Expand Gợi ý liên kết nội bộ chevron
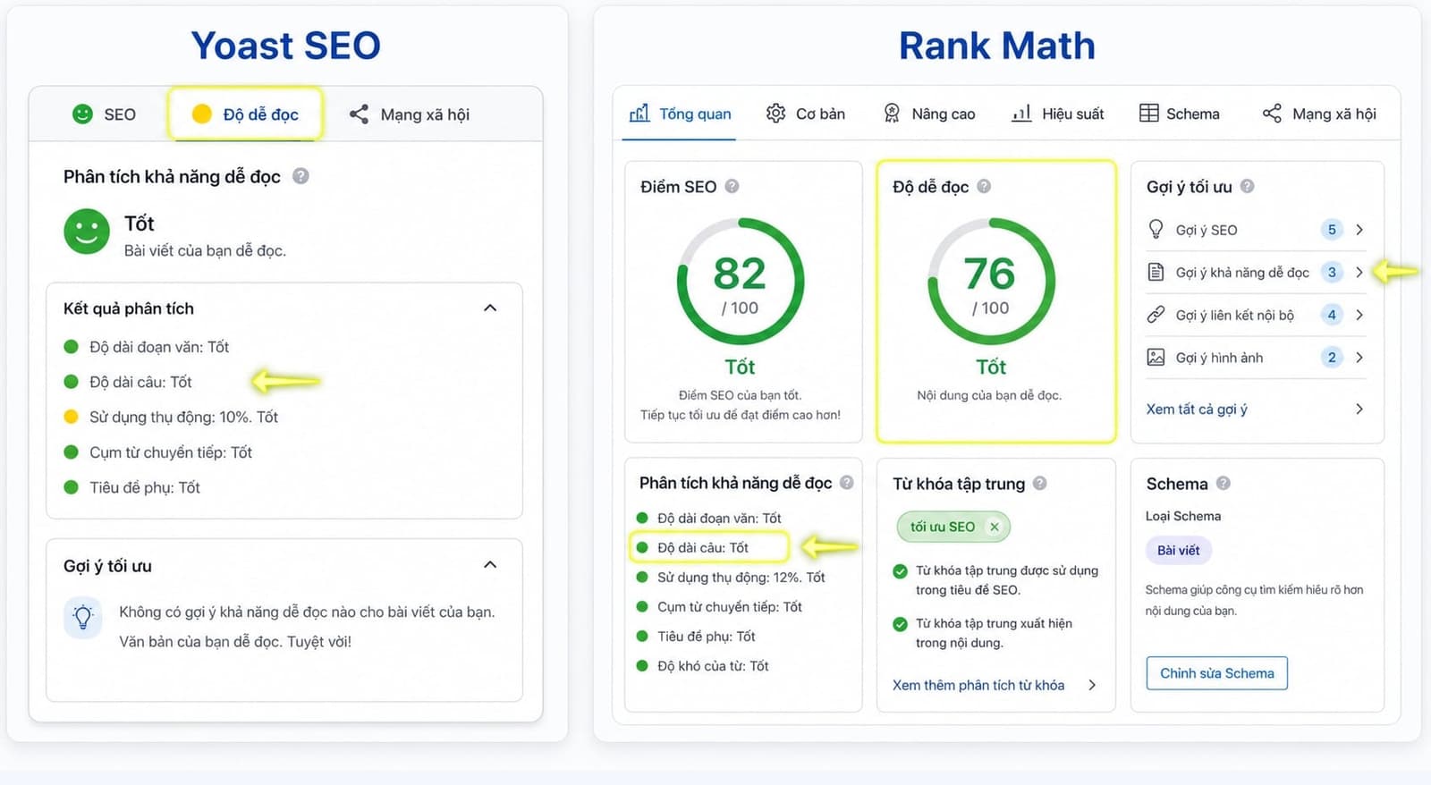1431x785 pixels. pyautogui.click(x=1359, y=315)
